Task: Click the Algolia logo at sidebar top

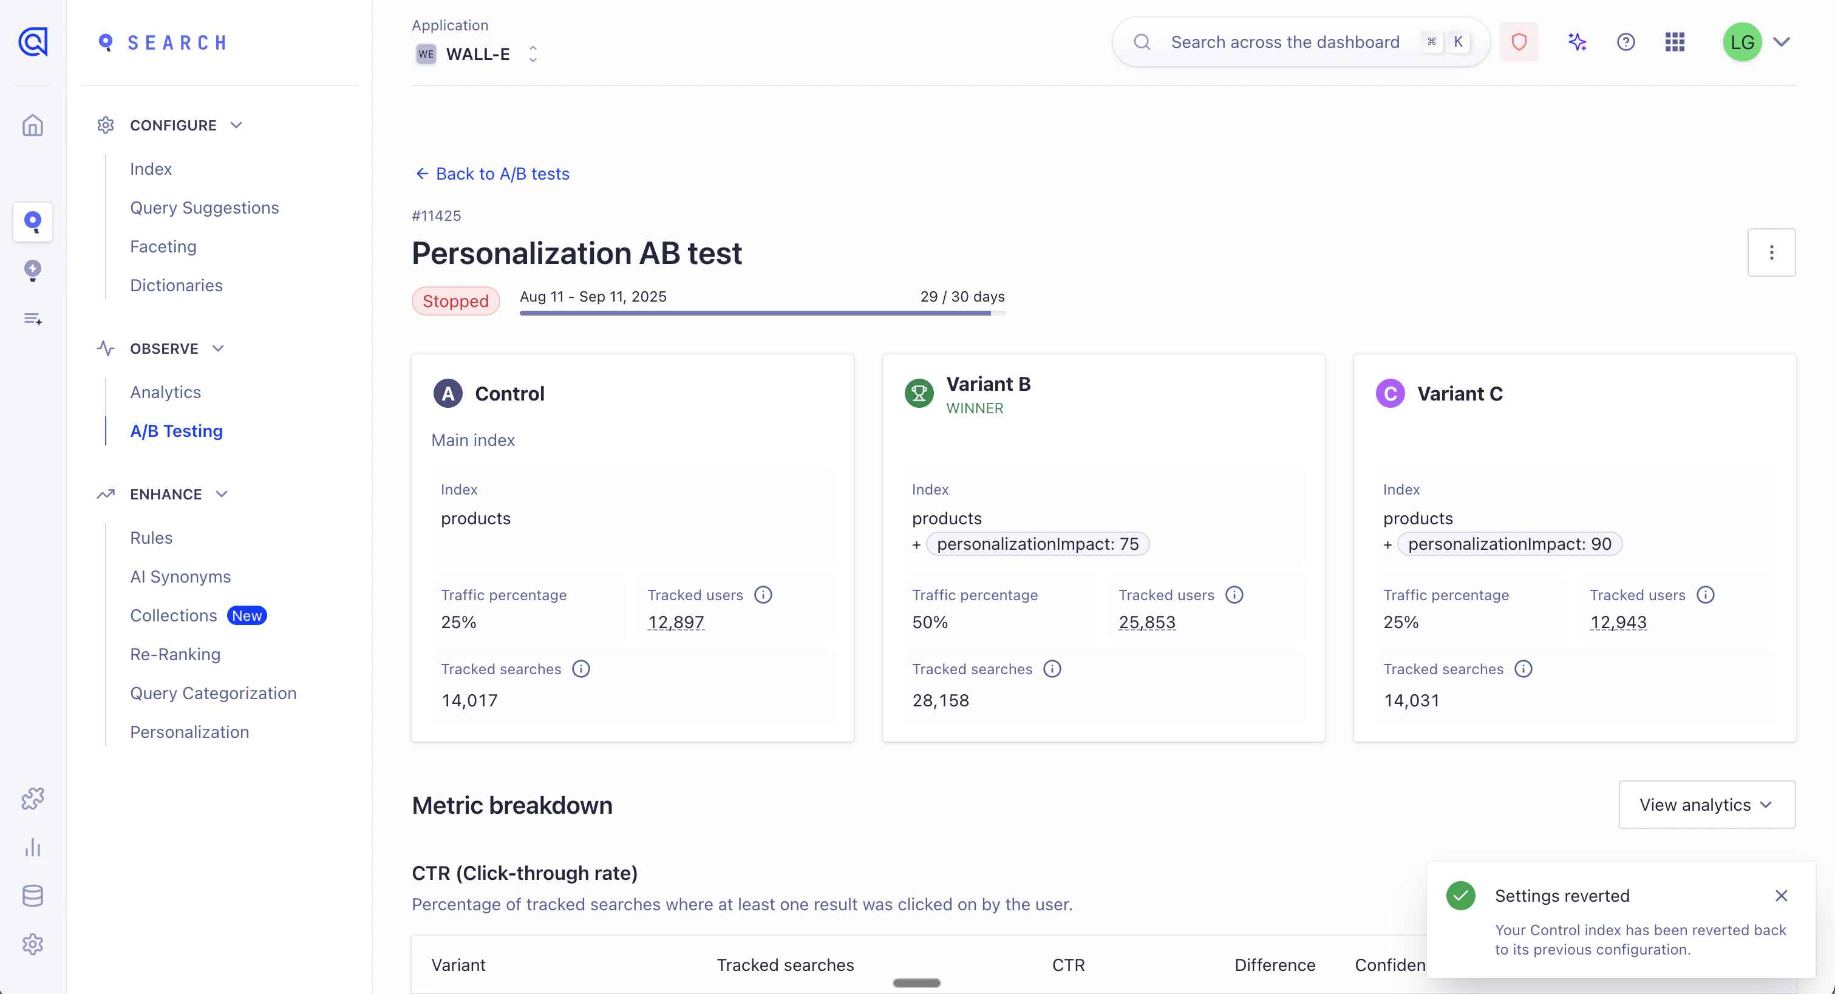Action: click(x=33, y=41)
